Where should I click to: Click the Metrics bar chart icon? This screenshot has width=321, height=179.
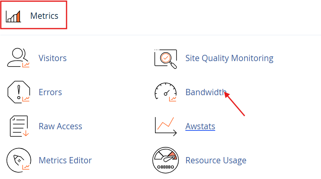click(x=13, y=16)
